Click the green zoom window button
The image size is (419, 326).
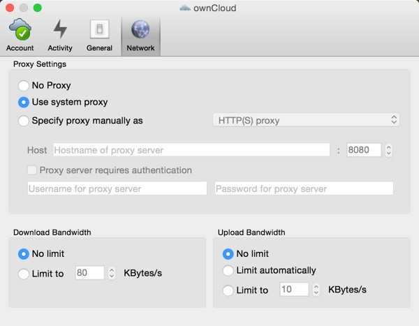click(38, 8)
